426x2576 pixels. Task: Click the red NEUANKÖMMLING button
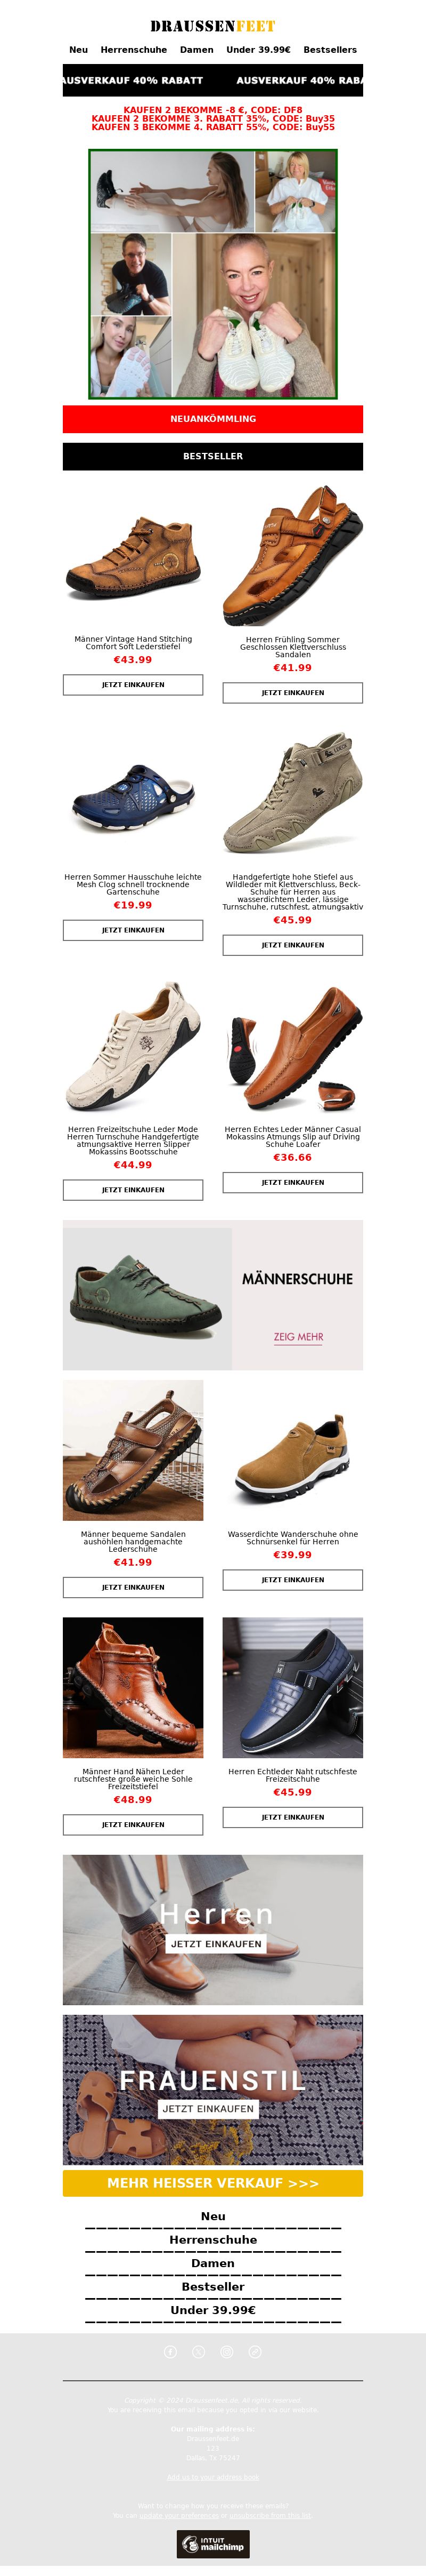coord(212,418)
